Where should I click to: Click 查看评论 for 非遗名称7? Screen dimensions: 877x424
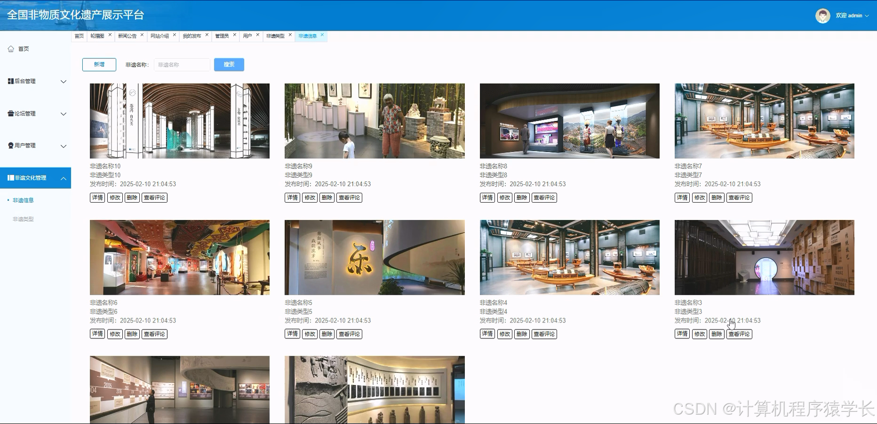[x=739, y=198]
